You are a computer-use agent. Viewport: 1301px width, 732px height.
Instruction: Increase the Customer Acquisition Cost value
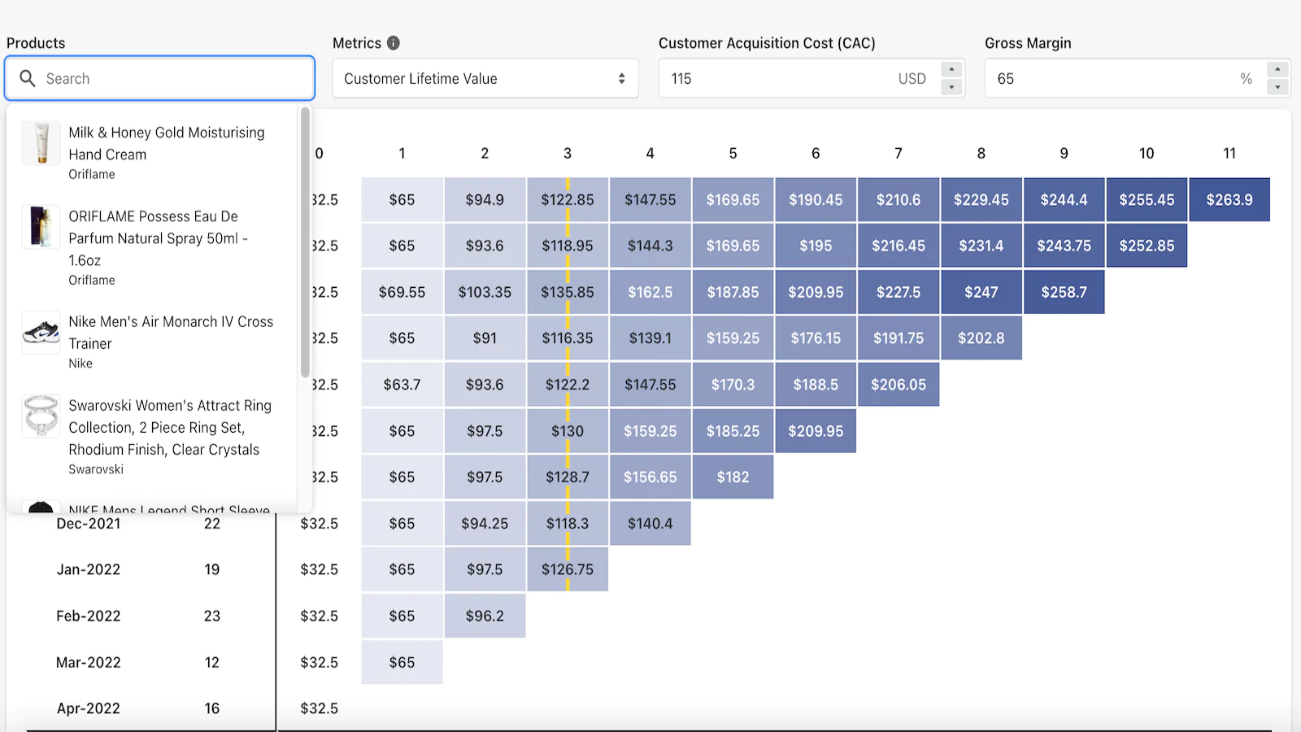(951, 70)
